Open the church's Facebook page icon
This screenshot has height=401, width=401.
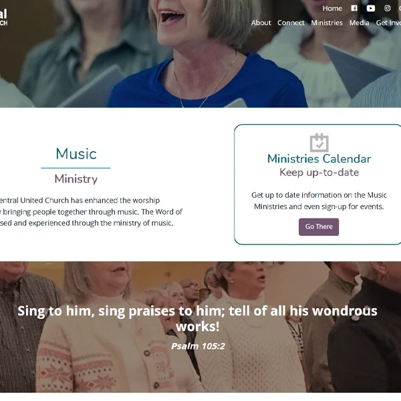[x=354, y=9]
